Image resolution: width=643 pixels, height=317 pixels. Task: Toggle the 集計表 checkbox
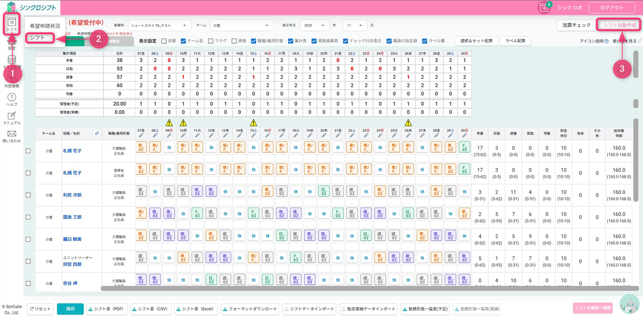(290, 41)
